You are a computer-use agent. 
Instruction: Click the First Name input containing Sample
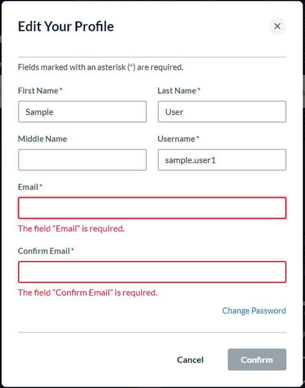point(82,111)
